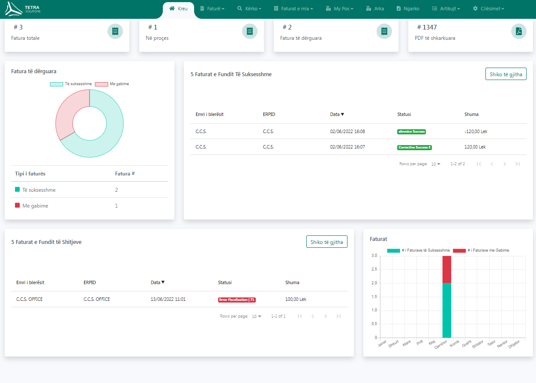Open the My Pos dropdown menu

coord(340,9)
